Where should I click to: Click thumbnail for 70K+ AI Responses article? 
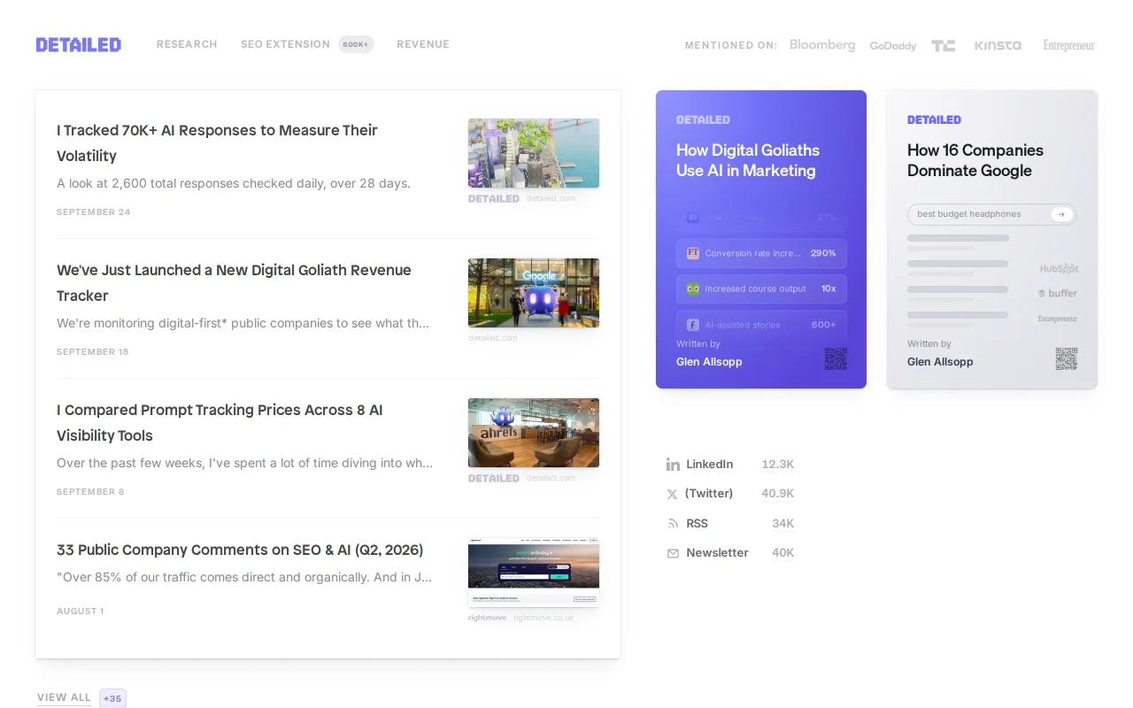tap(534, 153)
